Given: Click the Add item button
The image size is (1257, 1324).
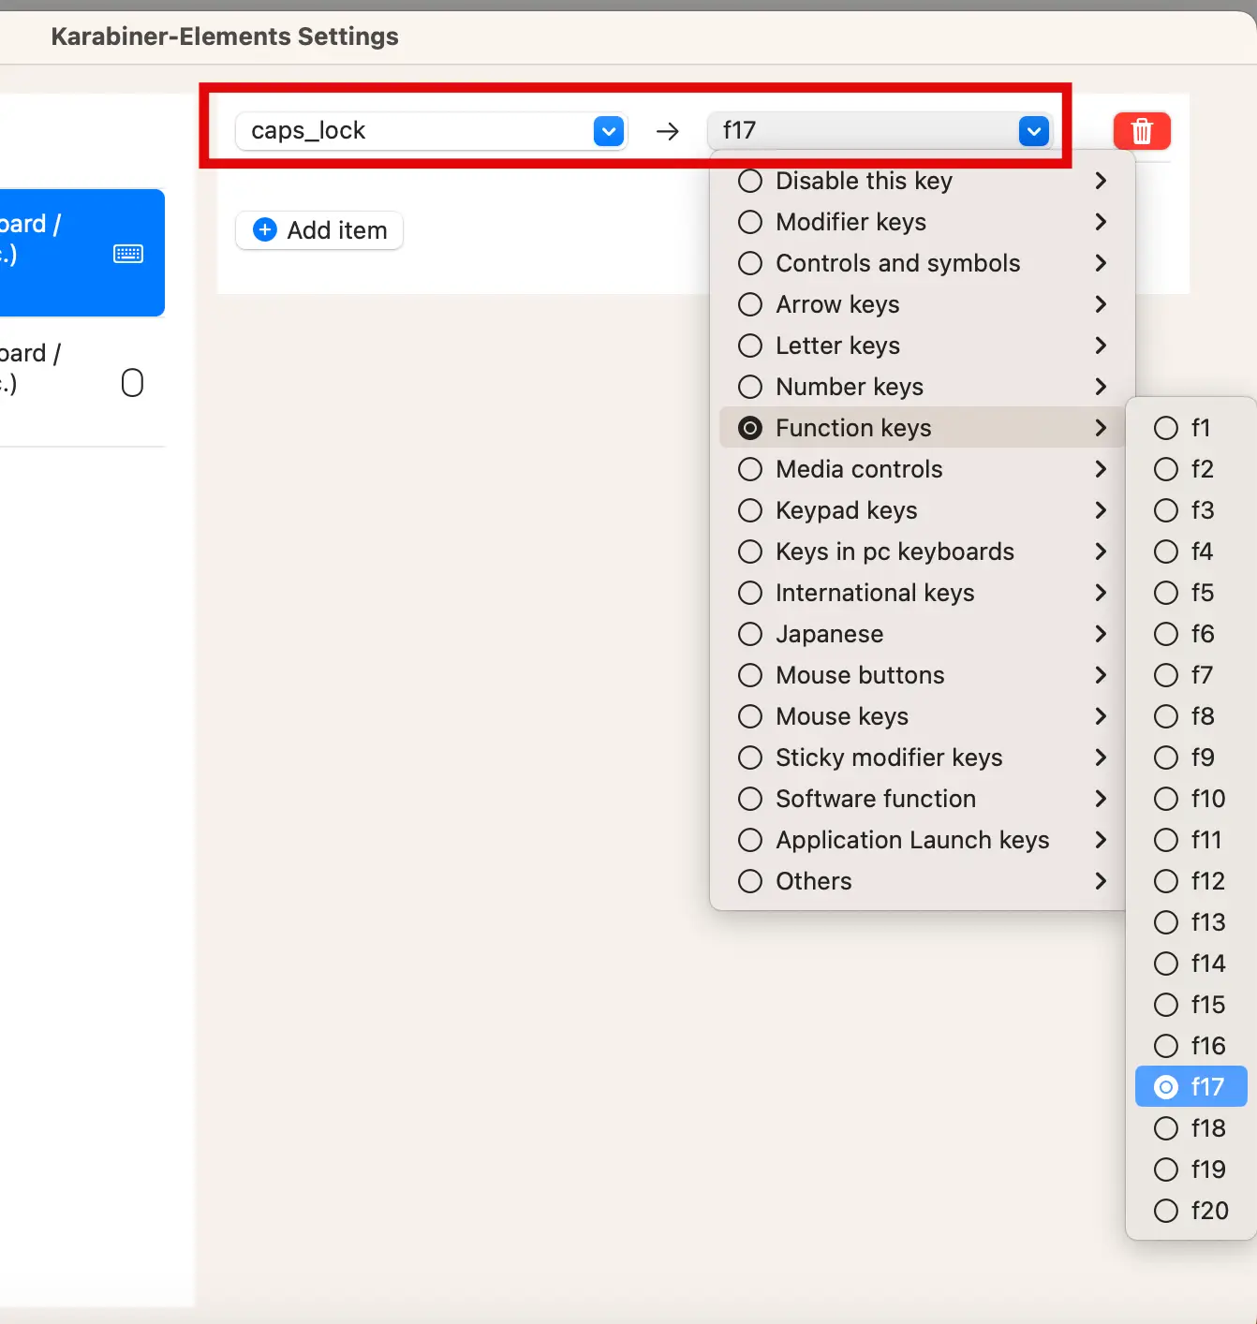Looking at the screenshot, I should (319, 230).
